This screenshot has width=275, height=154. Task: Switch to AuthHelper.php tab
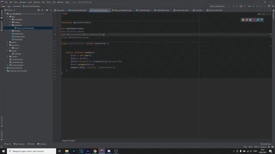click(162, 10)
